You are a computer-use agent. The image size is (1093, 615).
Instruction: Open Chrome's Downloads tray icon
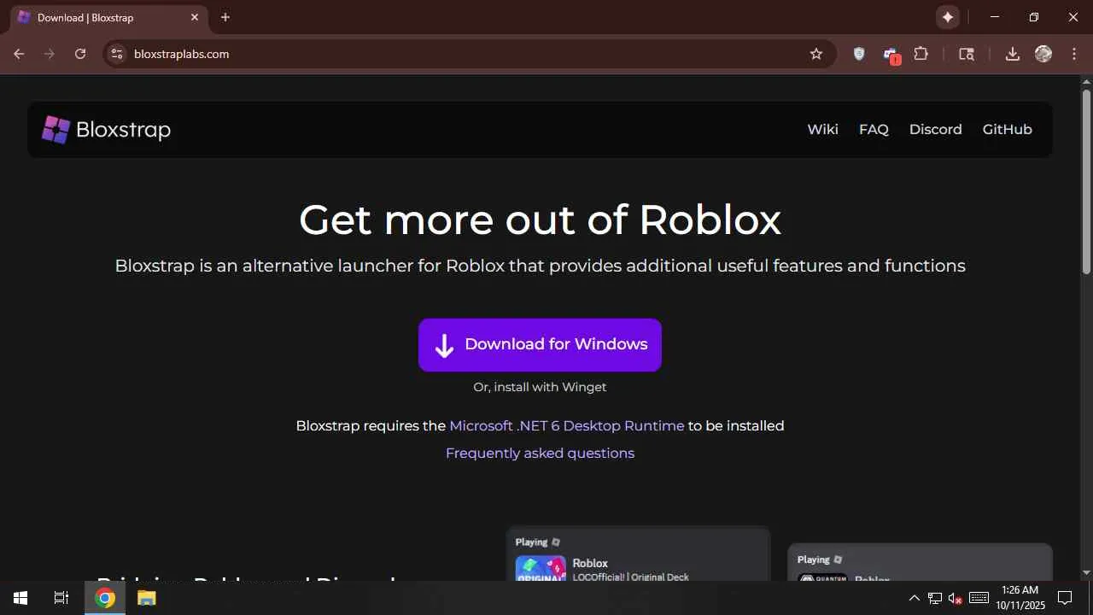(1013, 54)
